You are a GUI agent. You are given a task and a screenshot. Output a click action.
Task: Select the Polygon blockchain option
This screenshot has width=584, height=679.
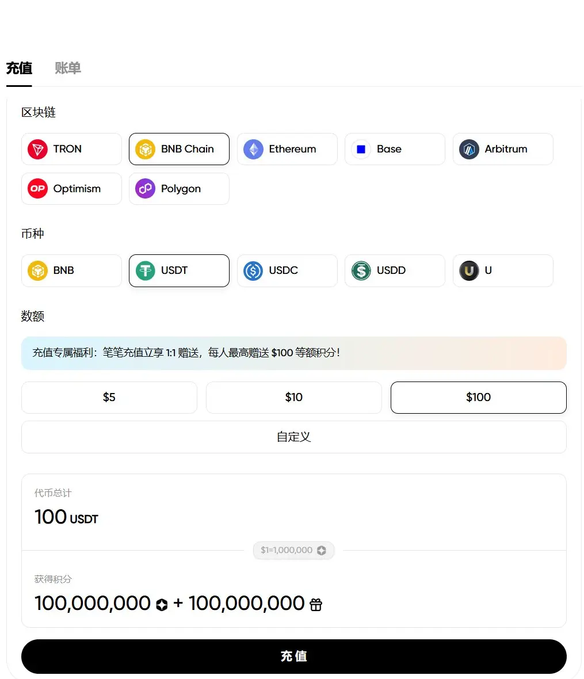(x=179, y=189)
